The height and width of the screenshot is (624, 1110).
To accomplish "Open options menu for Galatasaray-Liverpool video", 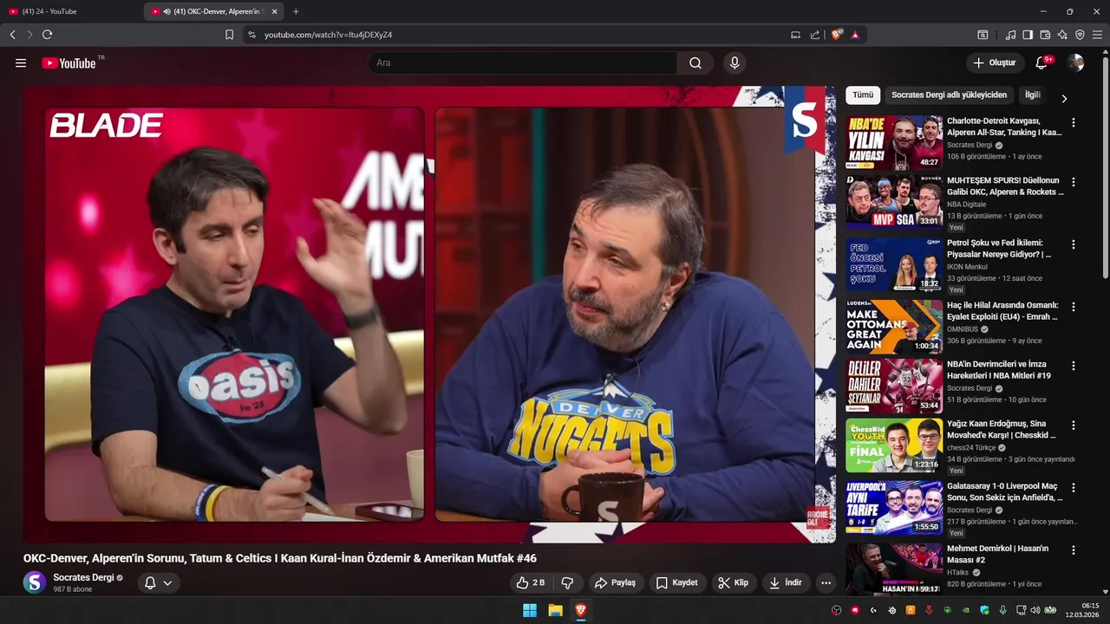I will [x=1074, y=488].
